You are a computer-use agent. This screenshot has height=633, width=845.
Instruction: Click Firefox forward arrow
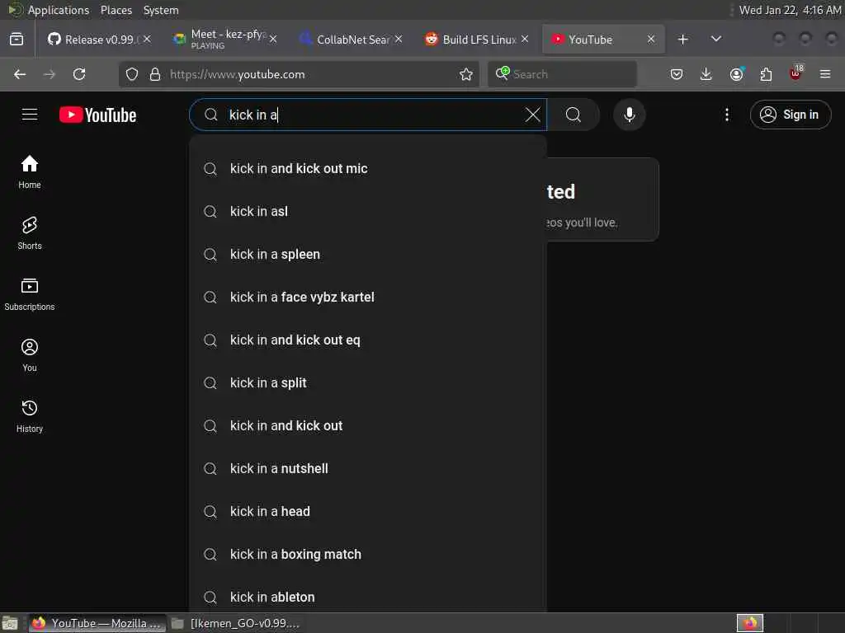click(50, 74)
